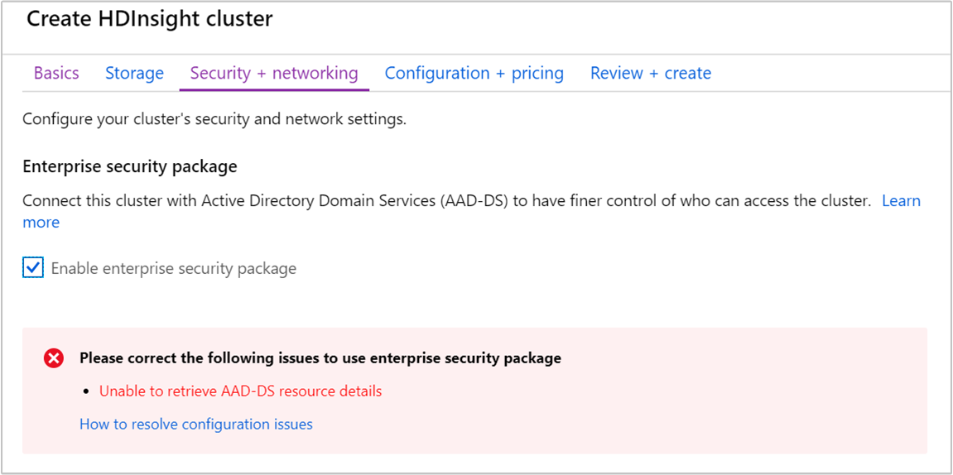Click the AAD-DS connection description paragraph
This screenshot has height=475, width=953.
coord(446,201)
